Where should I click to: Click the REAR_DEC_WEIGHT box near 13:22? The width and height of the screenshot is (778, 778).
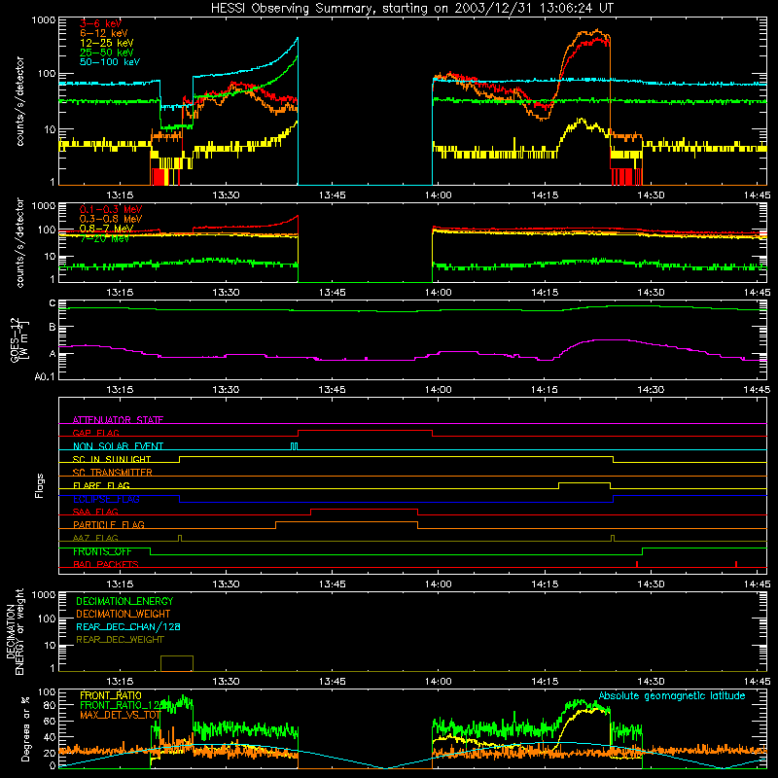[x=177, y=663]
